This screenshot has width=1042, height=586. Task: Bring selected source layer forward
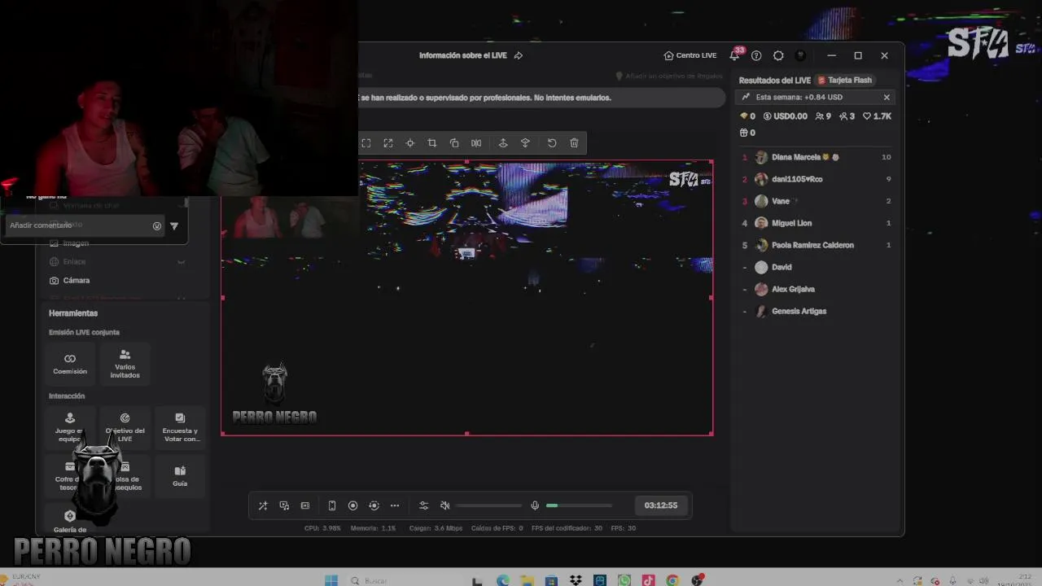[x=503, y=143]
